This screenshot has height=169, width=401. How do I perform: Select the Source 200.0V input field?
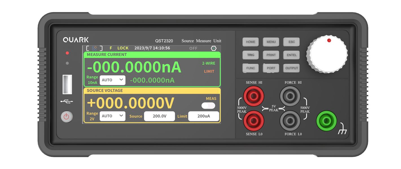coord(159,116)
